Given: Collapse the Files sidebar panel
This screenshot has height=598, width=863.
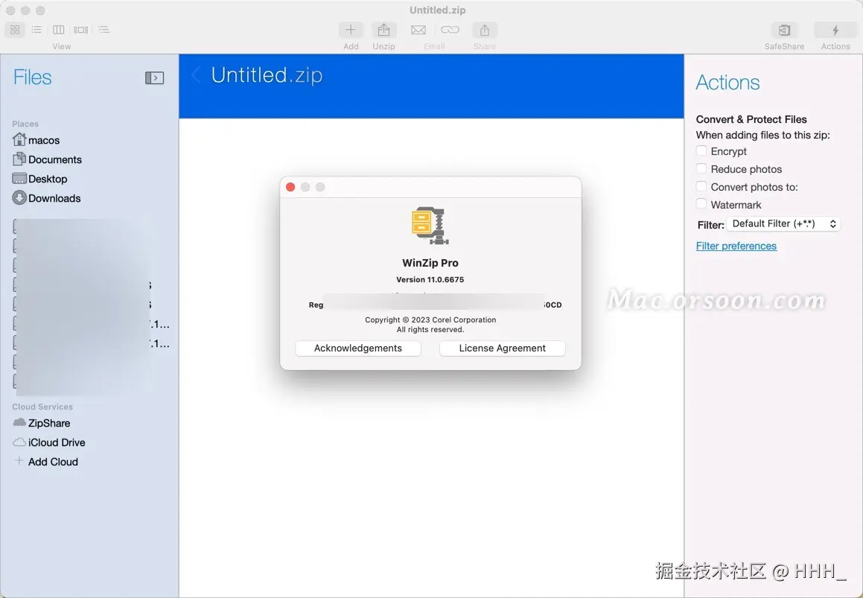Looking at the screenshot, I should [154, 78].
